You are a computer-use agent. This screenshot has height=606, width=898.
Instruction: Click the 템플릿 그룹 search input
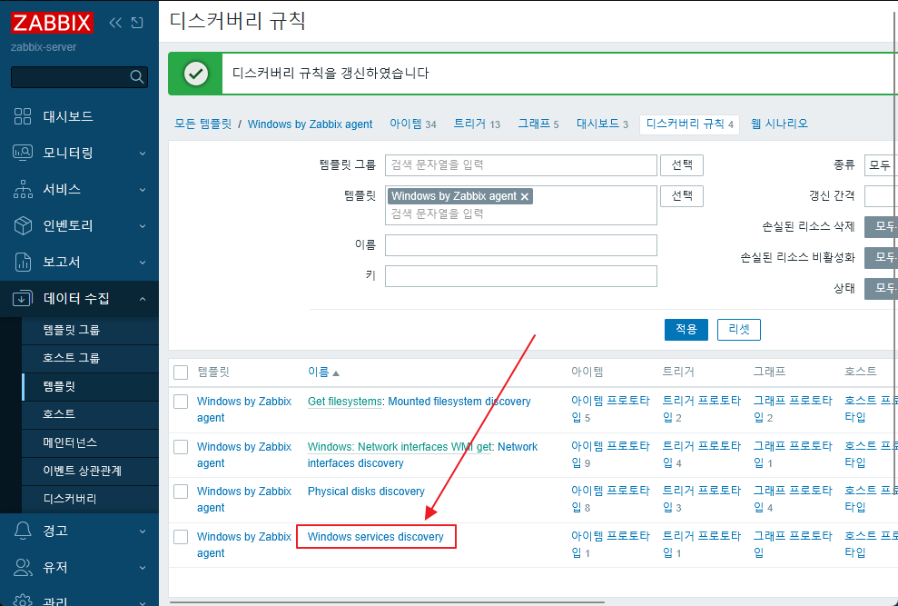point(520,165)
